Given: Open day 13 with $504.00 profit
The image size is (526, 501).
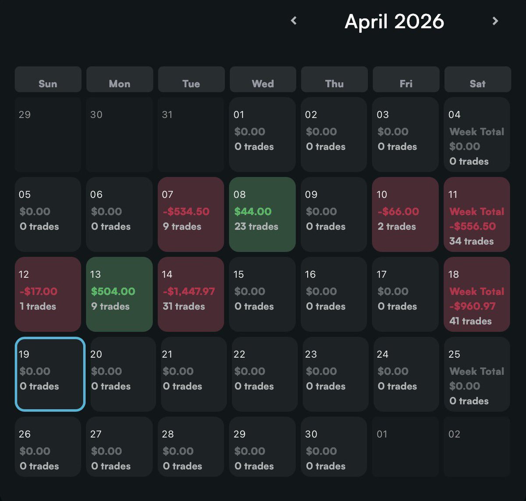Looking at the screenshot, I should tap(119, 294).
